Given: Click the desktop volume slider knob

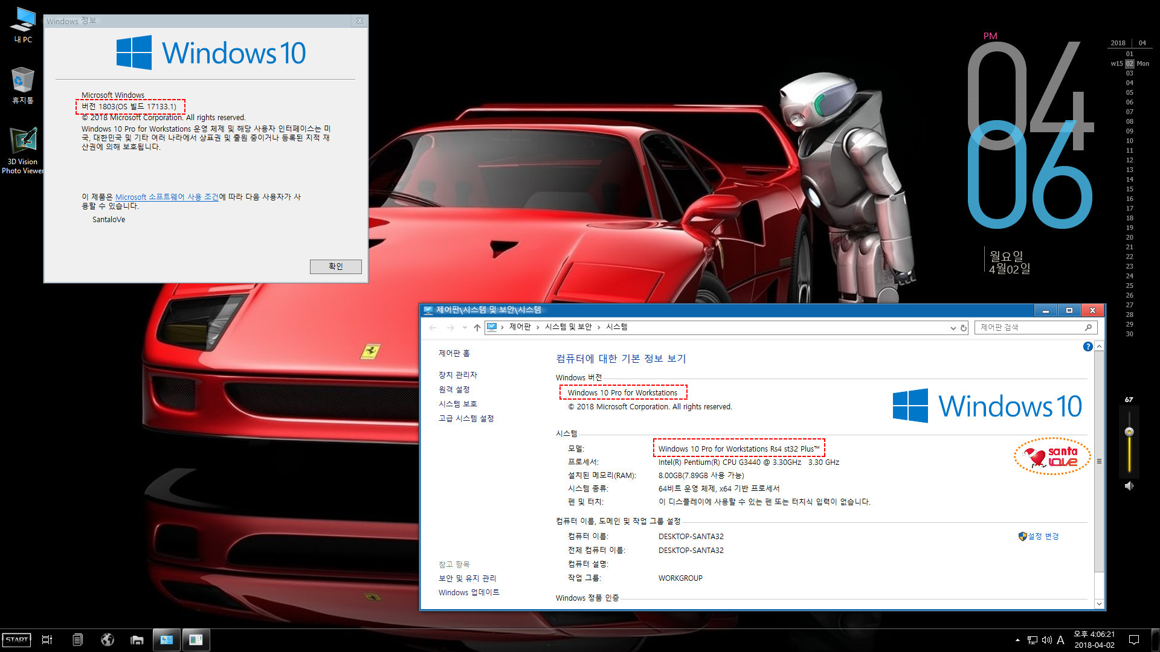Looking at the screenshot, I should 1129,432.
